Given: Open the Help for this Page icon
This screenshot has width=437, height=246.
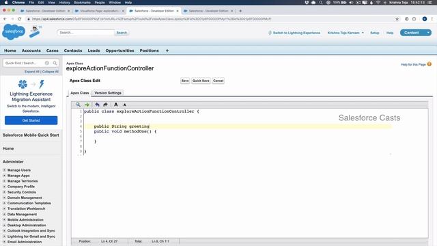Looking at the screenshot, I should pos(429,64).
